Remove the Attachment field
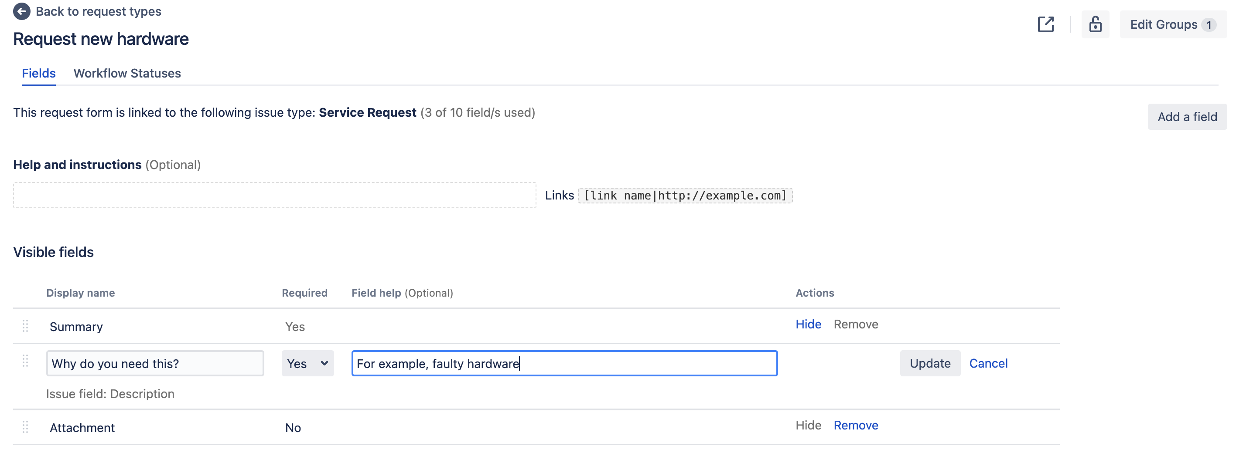This screenshot has height=453, width=1236. tap(856, 425)
